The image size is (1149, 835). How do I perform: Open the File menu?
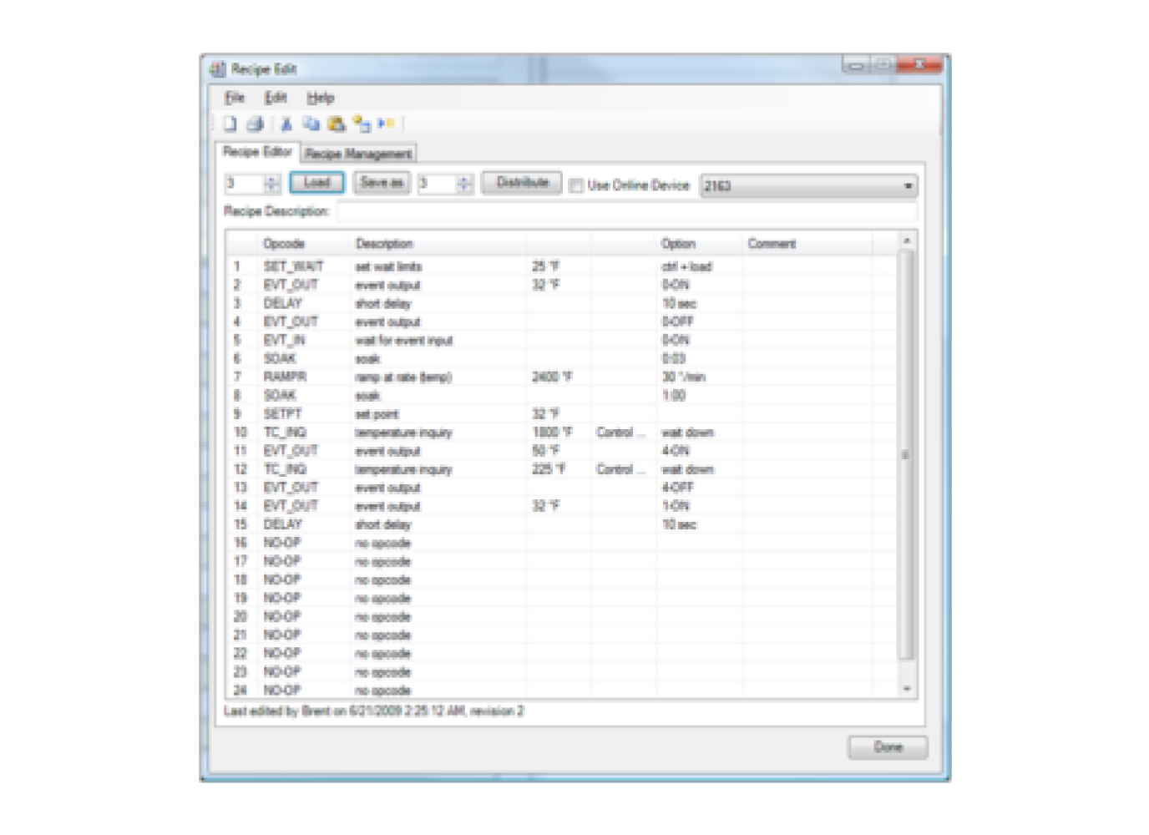[x=235, y=98]
